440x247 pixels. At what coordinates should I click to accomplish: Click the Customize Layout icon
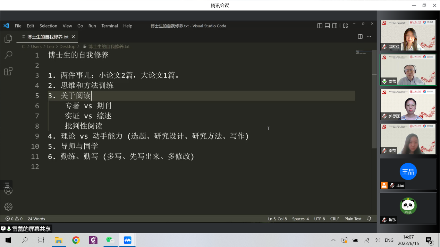coord(345,26)
